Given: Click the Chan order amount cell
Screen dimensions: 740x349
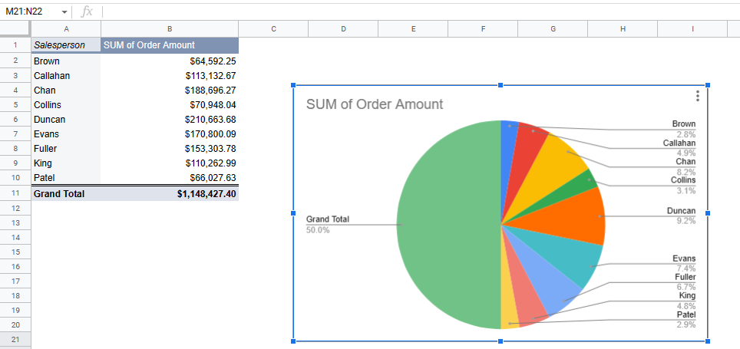Looking at the screenshot, I should click(169, 90).
